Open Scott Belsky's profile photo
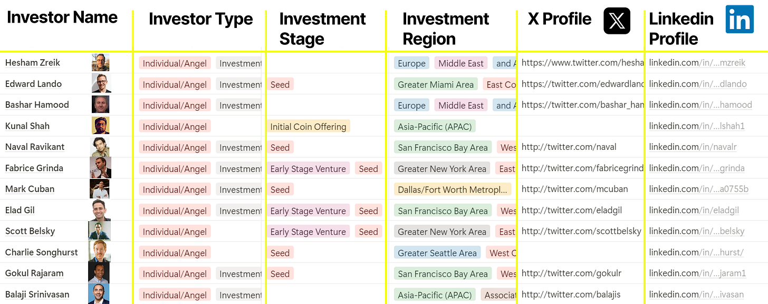This screenshot has height=304, width=768. tap(99, 231)
